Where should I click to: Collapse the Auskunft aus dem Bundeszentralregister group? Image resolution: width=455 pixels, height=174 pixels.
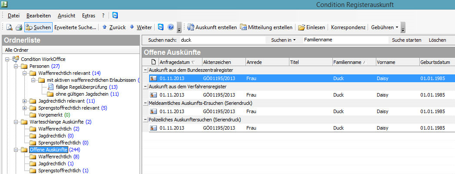pos(146,70)
